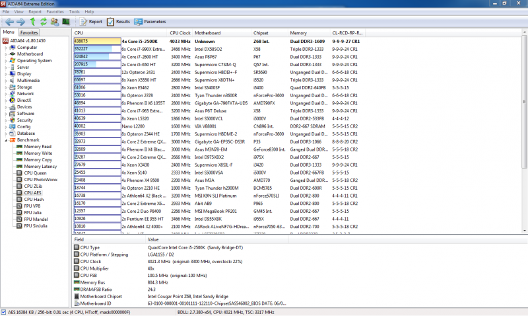Expand the Storage tree node
Viewport: 528px width, 316px height.
[6, 87]
